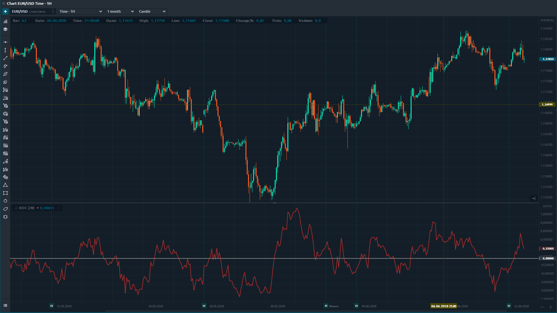Image resolution: width=557 pixels, height=313 pixels.
Task: Toggle the red ROC line color dot
Action: 37,208
